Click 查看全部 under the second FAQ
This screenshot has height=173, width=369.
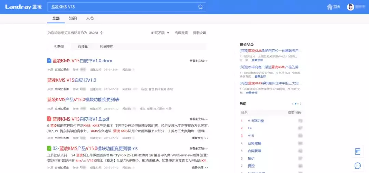[x=260, y=76]
